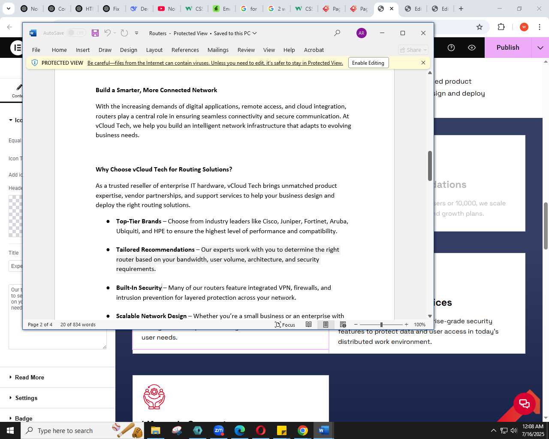Click the Page 2 of 4 indicator
This screenshot has width=549, height=439.
click(40, 325)
